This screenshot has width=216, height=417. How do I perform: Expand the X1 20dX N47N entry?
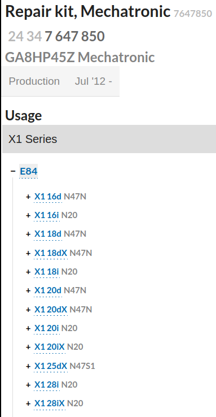pyautogui.click(x=28, y=310)
